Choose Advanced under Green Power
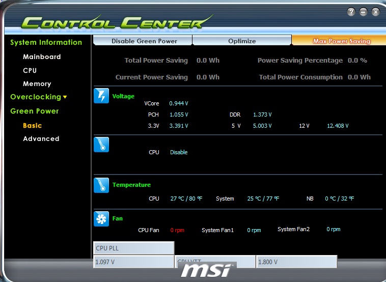Screen dimensions: 386x282 click(41, 139)
